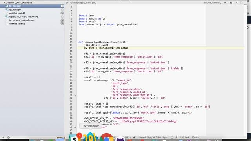Open the lambda_handler function popup

coord(212,3)
